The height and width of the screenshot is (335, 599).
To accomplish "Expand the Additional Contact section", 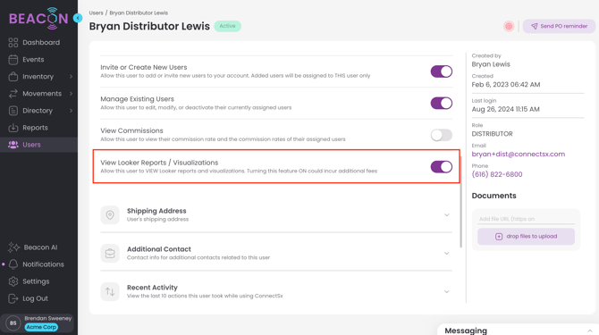I will tap(276, 254).
